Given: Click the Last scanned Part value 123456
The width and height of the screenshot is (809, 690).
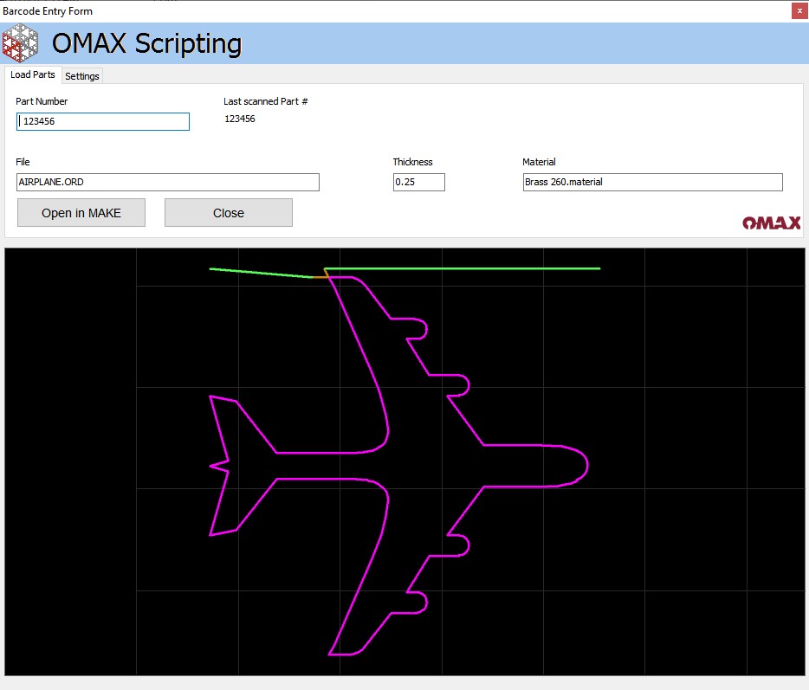Looking at the screenshot, I should [x=240, y=119].
